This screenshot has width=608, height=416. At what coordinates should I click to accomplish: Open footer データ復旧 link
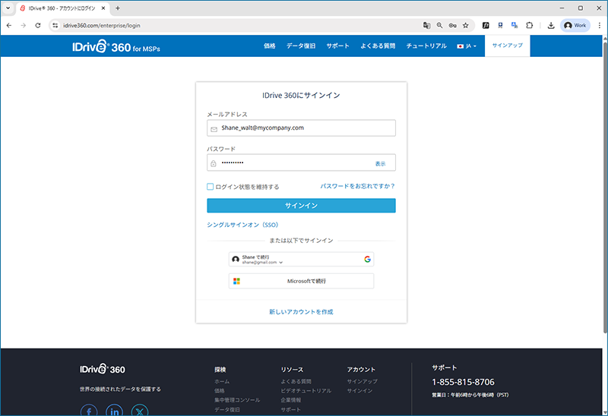[x=226, y=409]
